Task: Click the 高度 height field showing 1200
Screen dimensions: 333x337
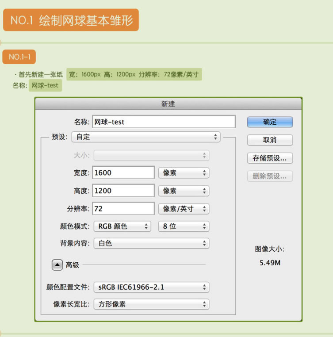Action: point(123,191)
